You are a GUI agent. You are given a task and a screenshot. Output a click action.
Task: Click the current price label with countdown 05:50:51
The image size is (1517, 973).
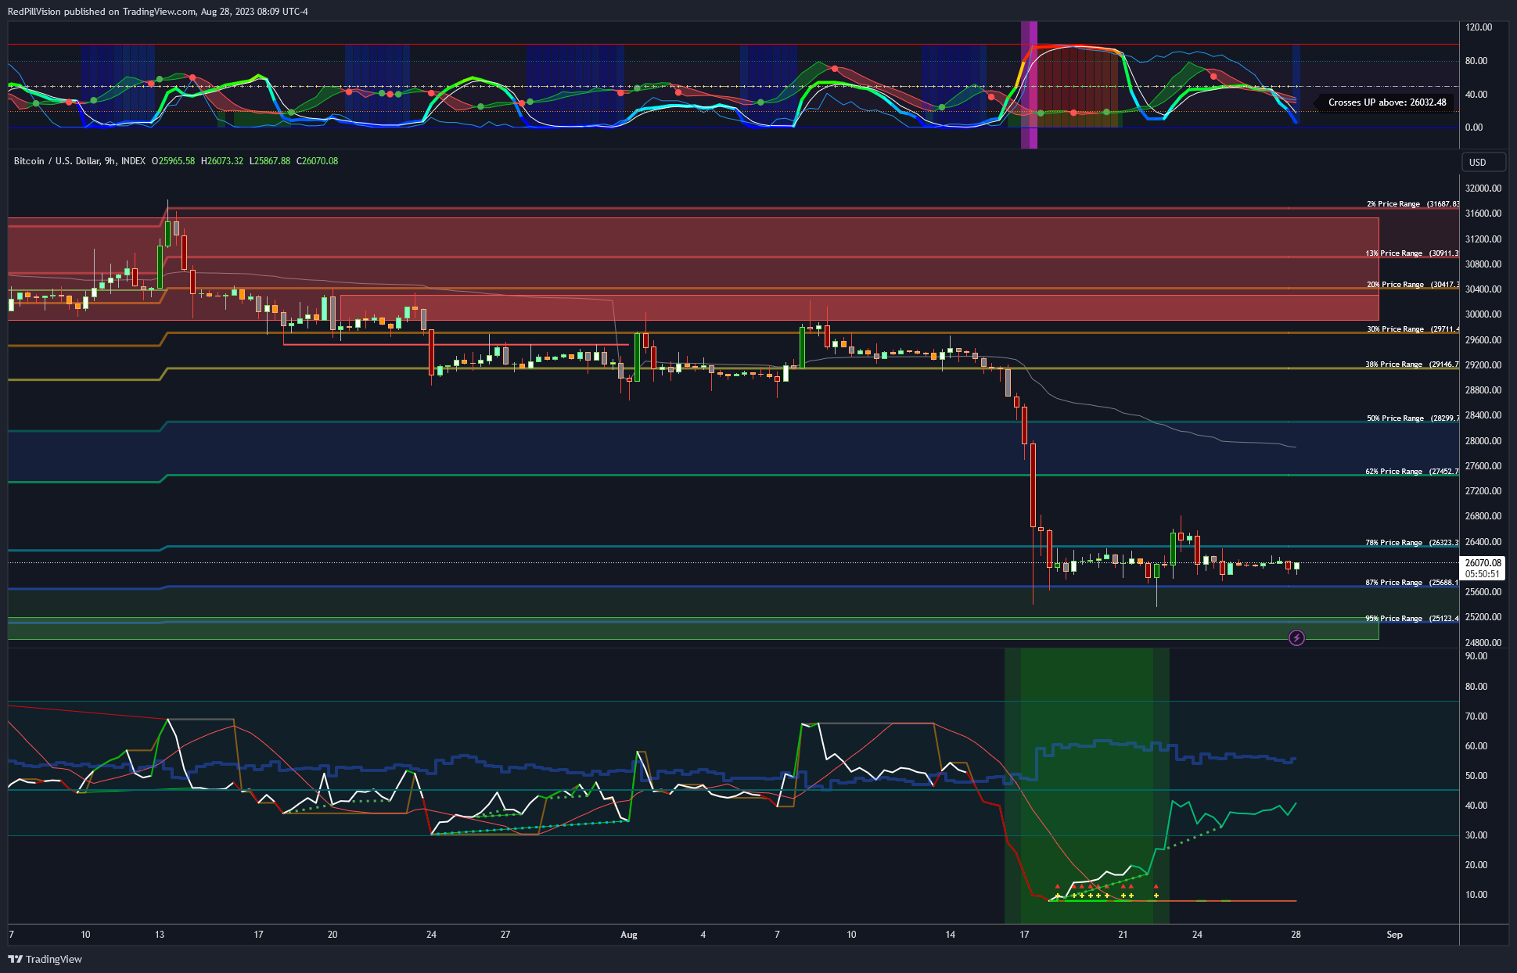tap(1483, 568)
